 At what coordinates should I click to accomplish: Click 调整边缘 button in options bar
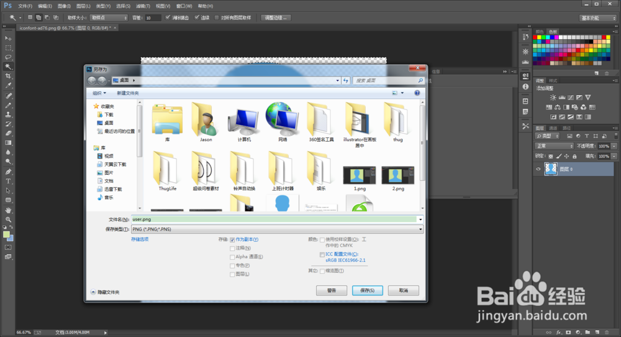[x=276, y=18]
